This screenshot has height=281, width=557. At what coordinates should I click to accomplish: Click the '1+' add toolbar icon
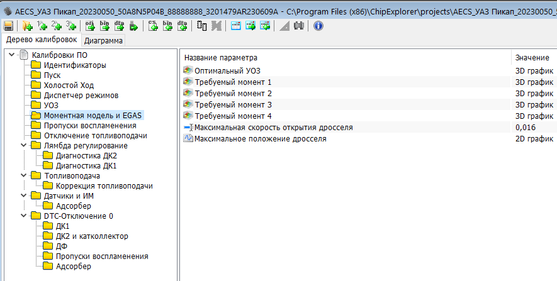click(42, 26)
